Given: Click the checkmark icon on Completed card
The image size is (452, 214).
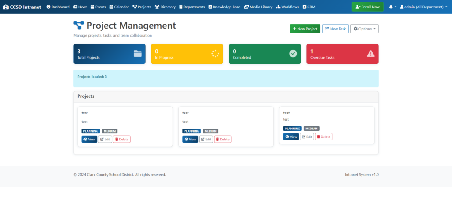Looking at the screenshot, I should tap(293, 54).
